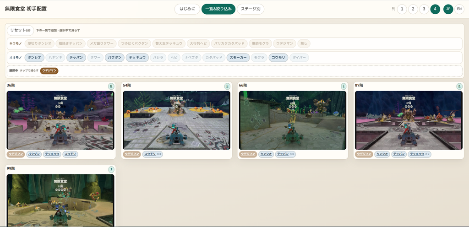Screen dimensions: 469x227
Task: Open the I badge on the 66階 card
Action: pyautogui.click(x=344, y=86)
